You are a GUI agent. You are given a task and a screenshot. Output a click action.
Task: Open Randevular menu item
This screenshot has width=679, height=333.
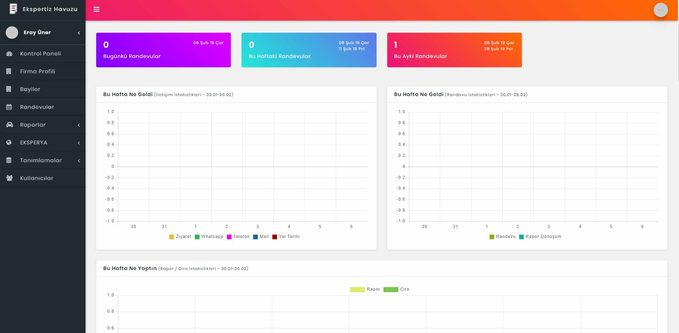[43, 107]
